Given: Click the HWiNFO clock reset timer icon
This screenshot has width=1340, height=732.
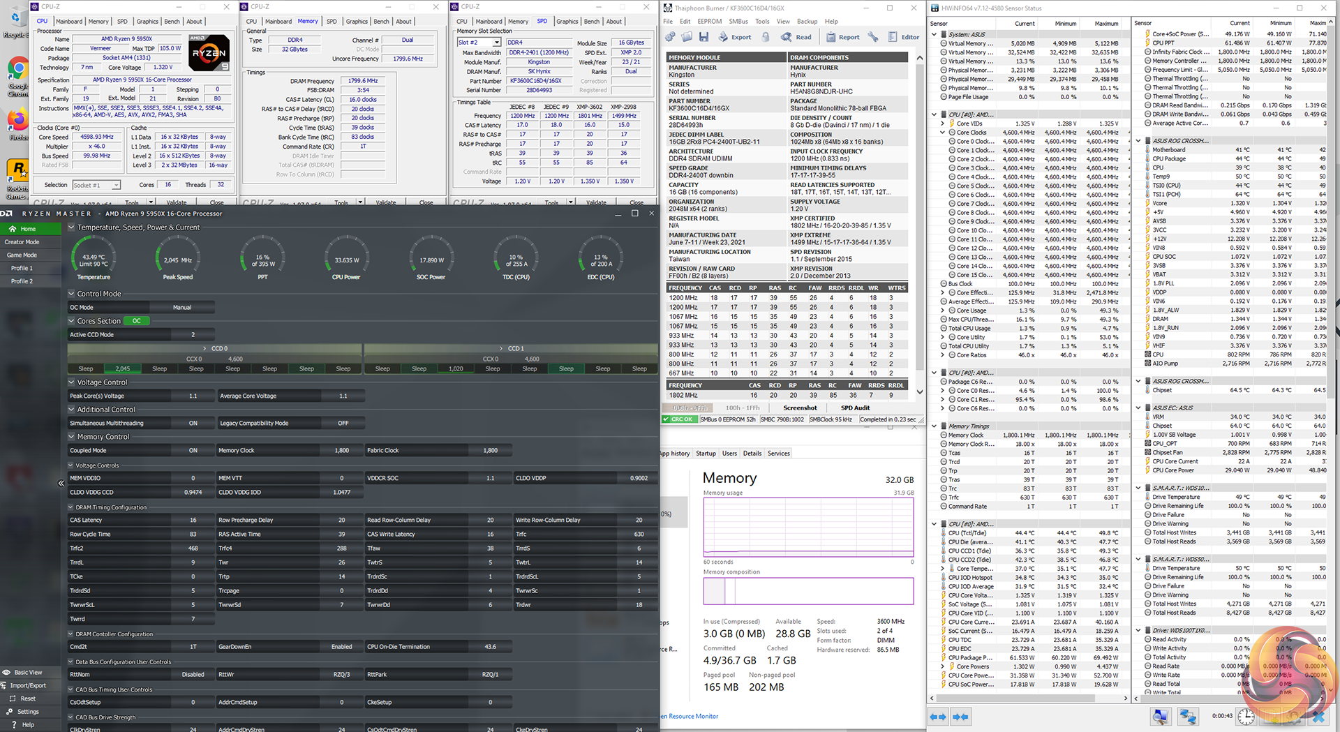Looking at the screenshot, I should 1246,716.
